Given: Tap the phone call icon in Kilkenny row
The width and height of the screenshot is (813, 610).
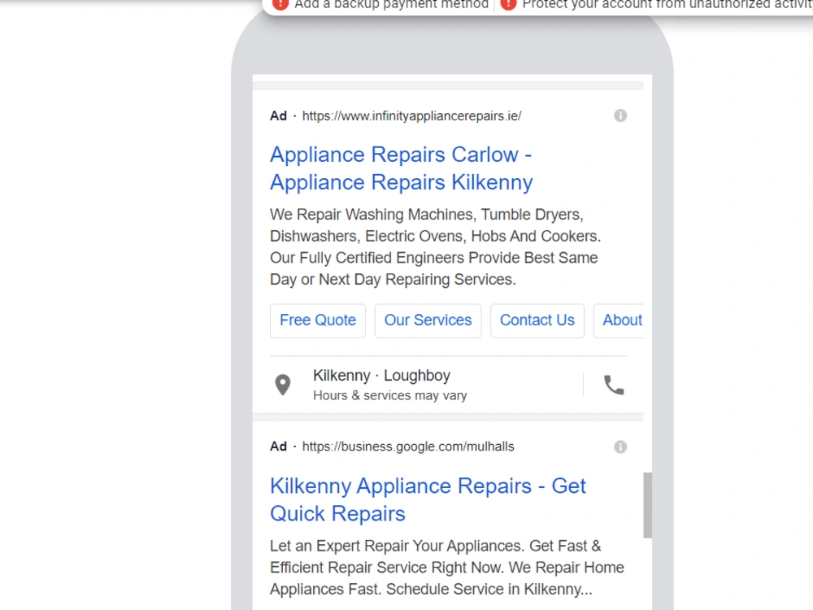Looking at the screenshot, I should 614,385.
